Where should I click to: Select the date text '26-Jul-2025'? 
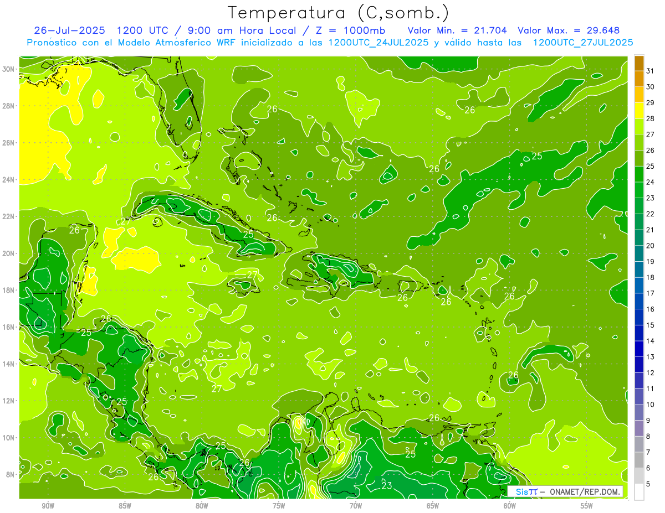(x=70, y=30)
